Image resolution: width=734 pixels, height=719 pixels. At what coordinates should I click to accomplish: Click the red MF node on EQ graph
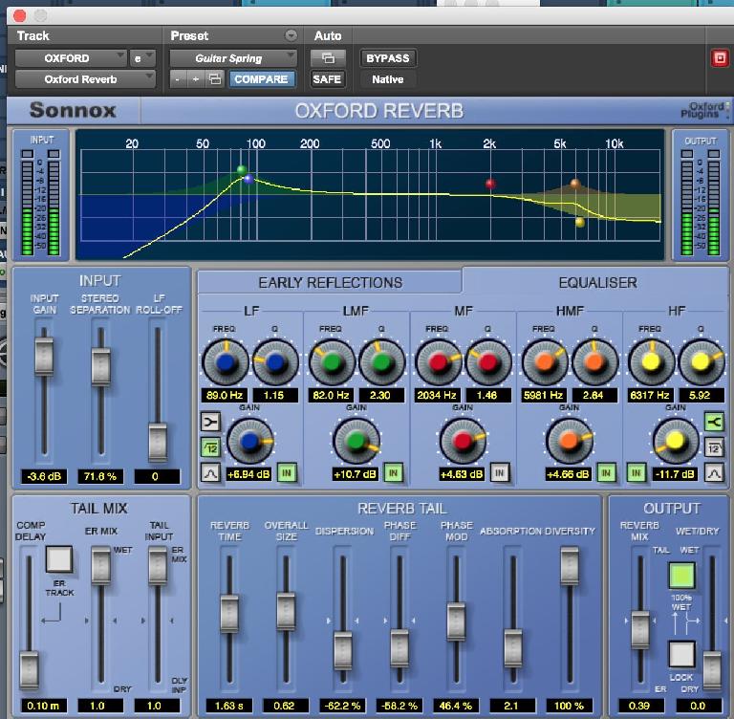click(x=490, y=184)
